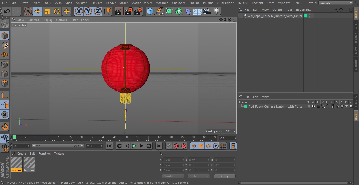Click the layer color swatch in Layers panel
This screenshot has width=359, height=185.
point(246,107)
